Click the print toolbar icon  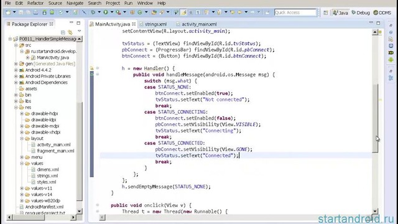36,12
